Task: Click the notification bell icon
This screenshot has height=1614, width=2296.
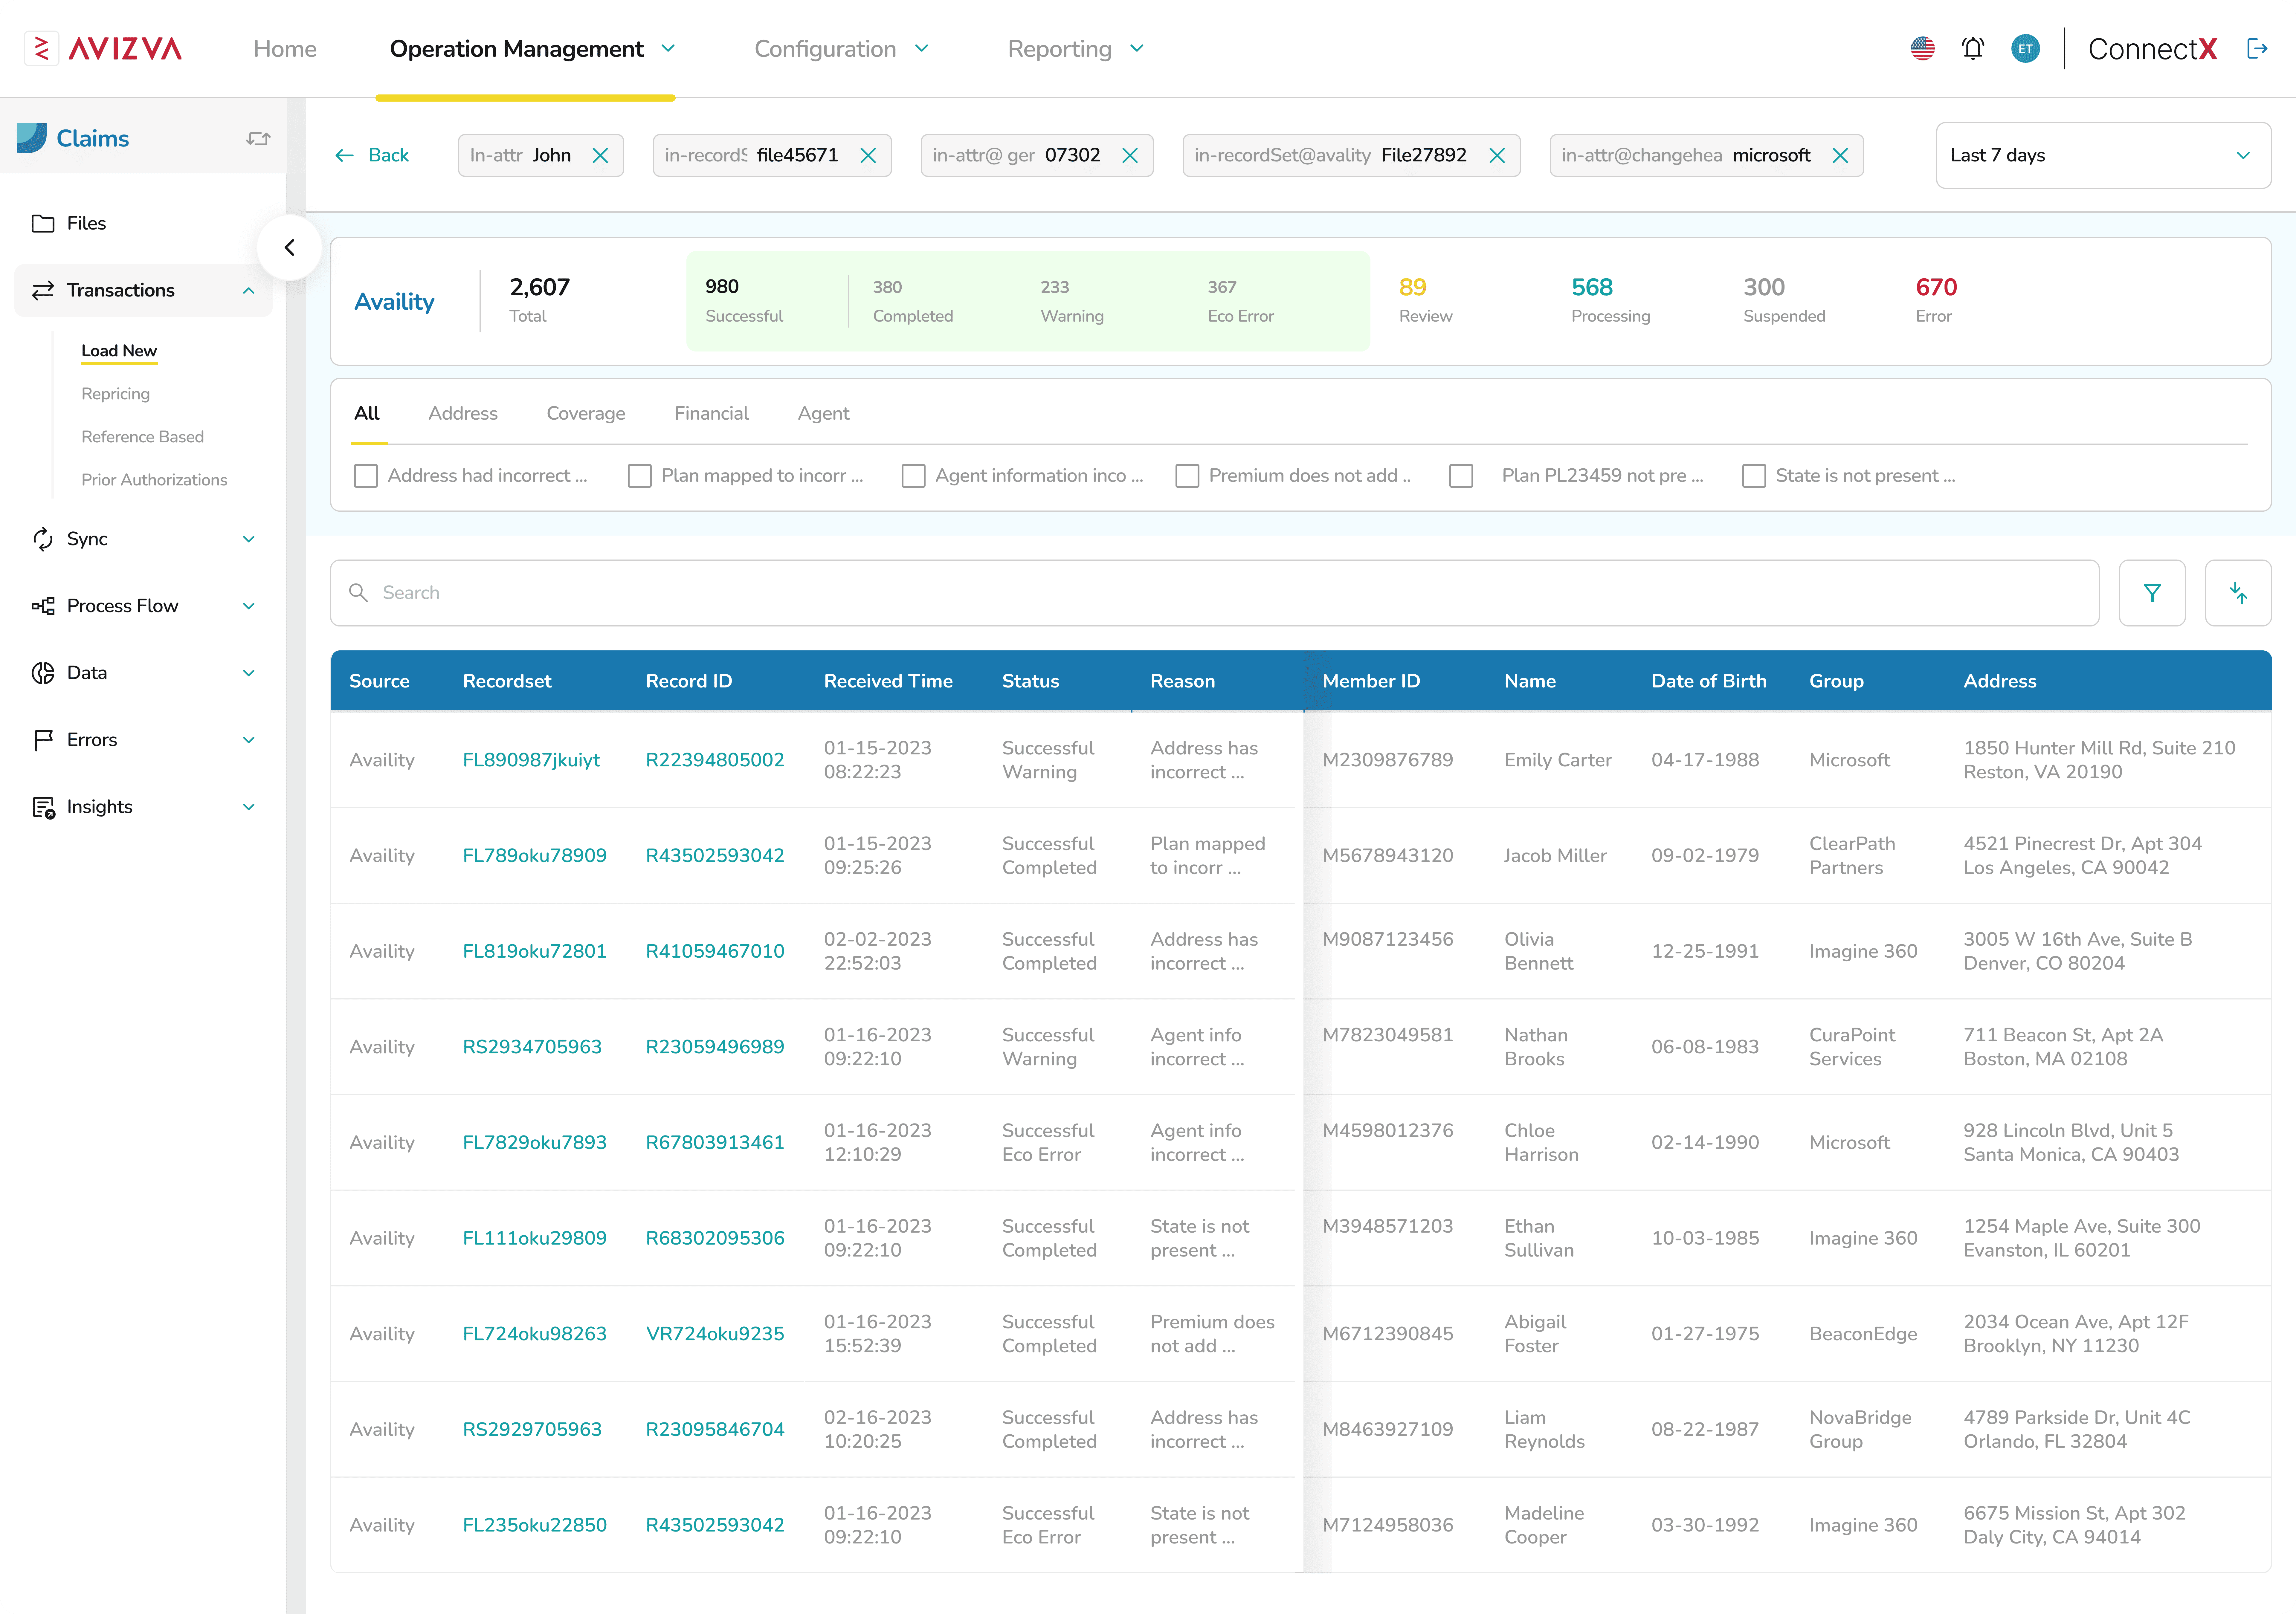Action: [1972, 49]
